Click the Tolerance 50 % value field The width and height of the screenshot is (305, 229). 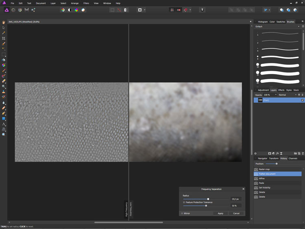point(236,206)
